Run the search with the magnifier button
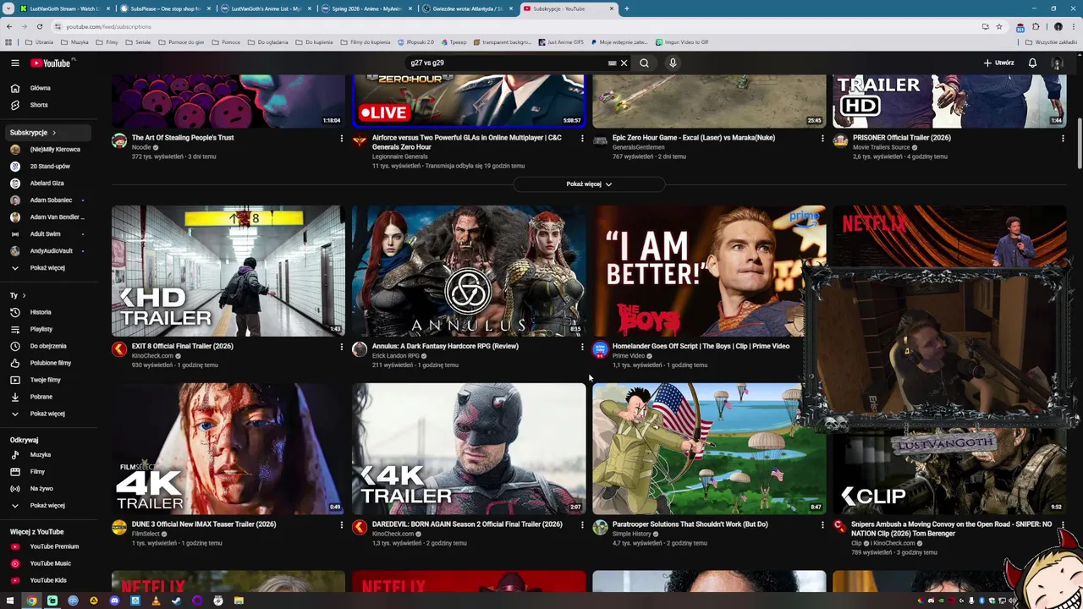 pos(644,63)
